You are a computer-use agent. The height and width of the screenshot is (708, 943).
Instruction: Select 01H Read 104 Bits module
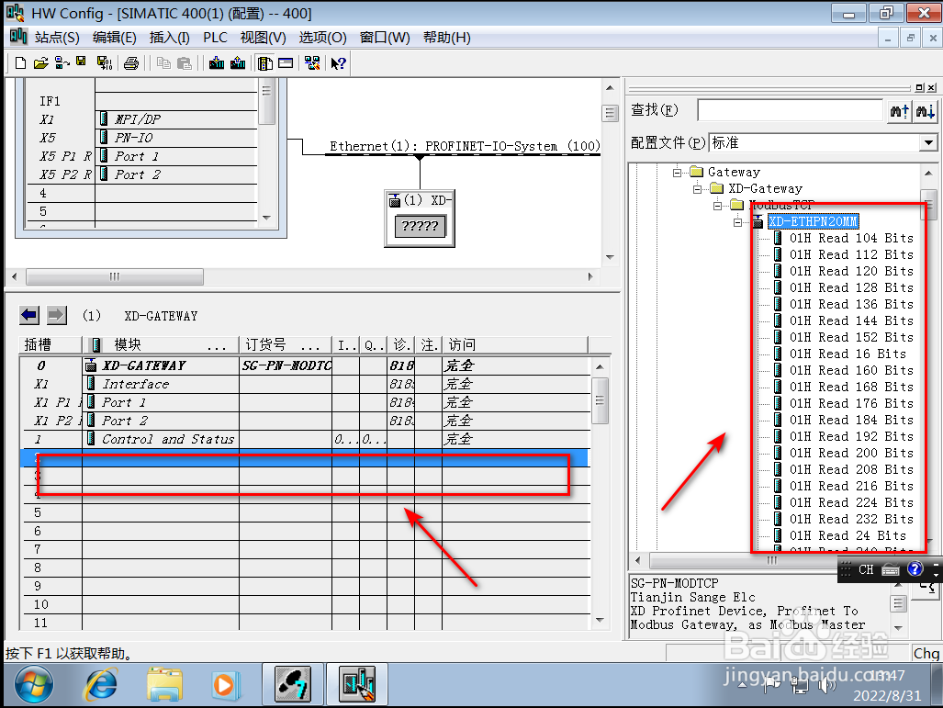click(x=851, y=238)
